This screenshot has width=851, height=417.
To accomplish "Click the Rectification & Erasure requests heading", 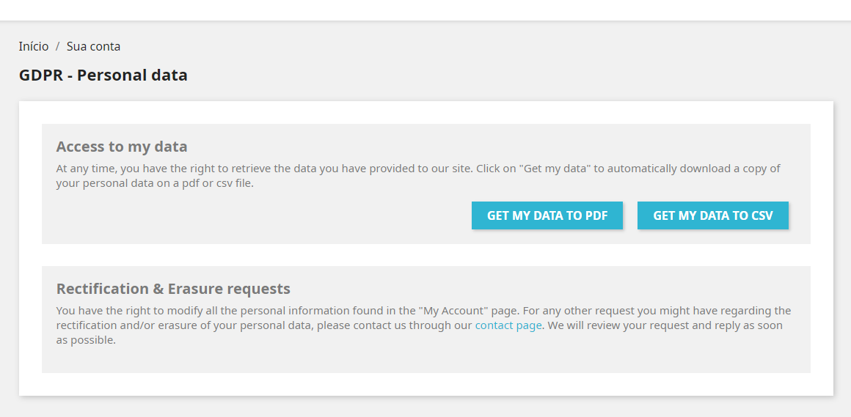I will tap(173, 289).
